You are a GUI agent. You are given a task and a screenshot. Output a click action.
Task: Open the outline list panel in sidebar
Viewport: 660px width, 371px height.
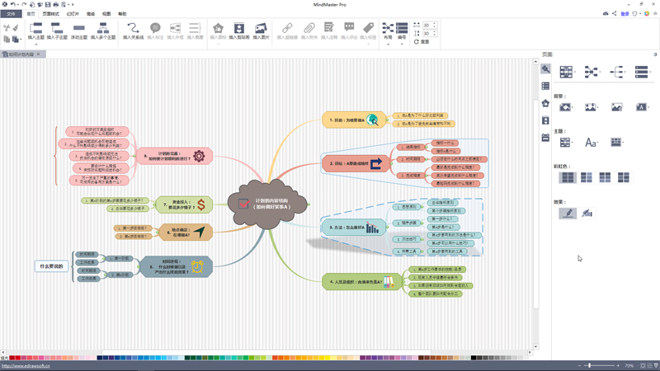click(x=545, y=86)
